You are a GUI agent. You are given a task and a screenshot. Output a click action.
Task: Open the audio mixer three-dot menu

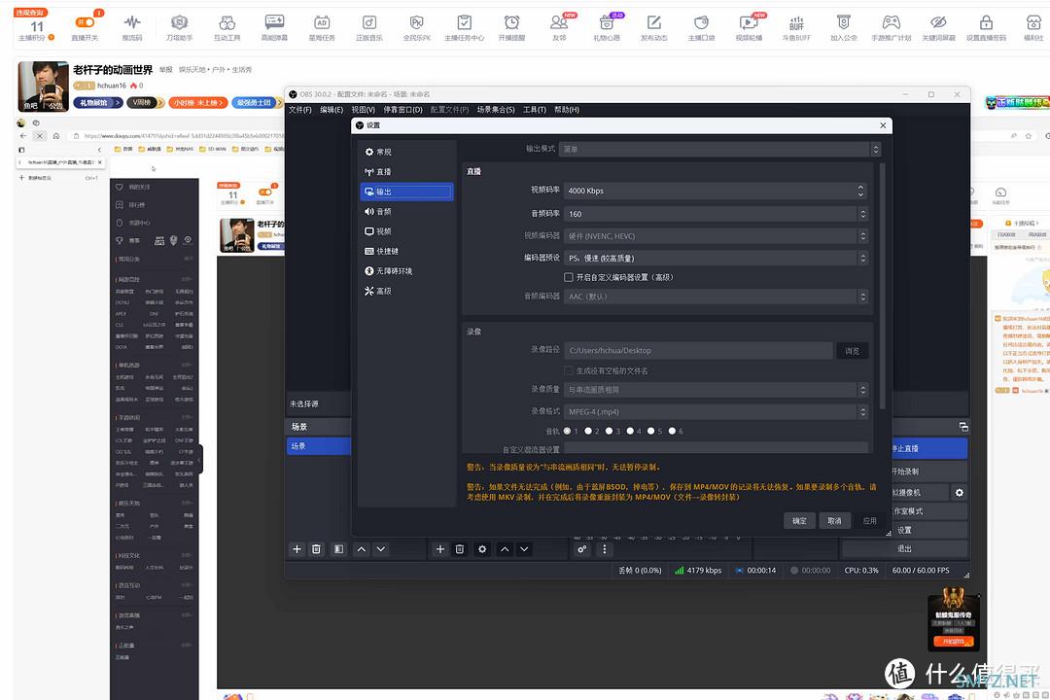(604, 549)
